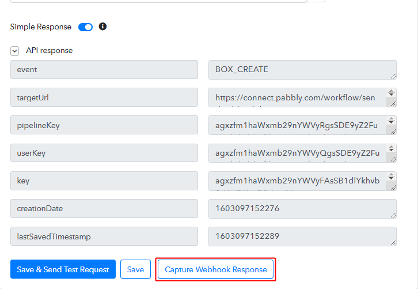Click the API response heading text
418x289 pixels.
click(50, 51)
